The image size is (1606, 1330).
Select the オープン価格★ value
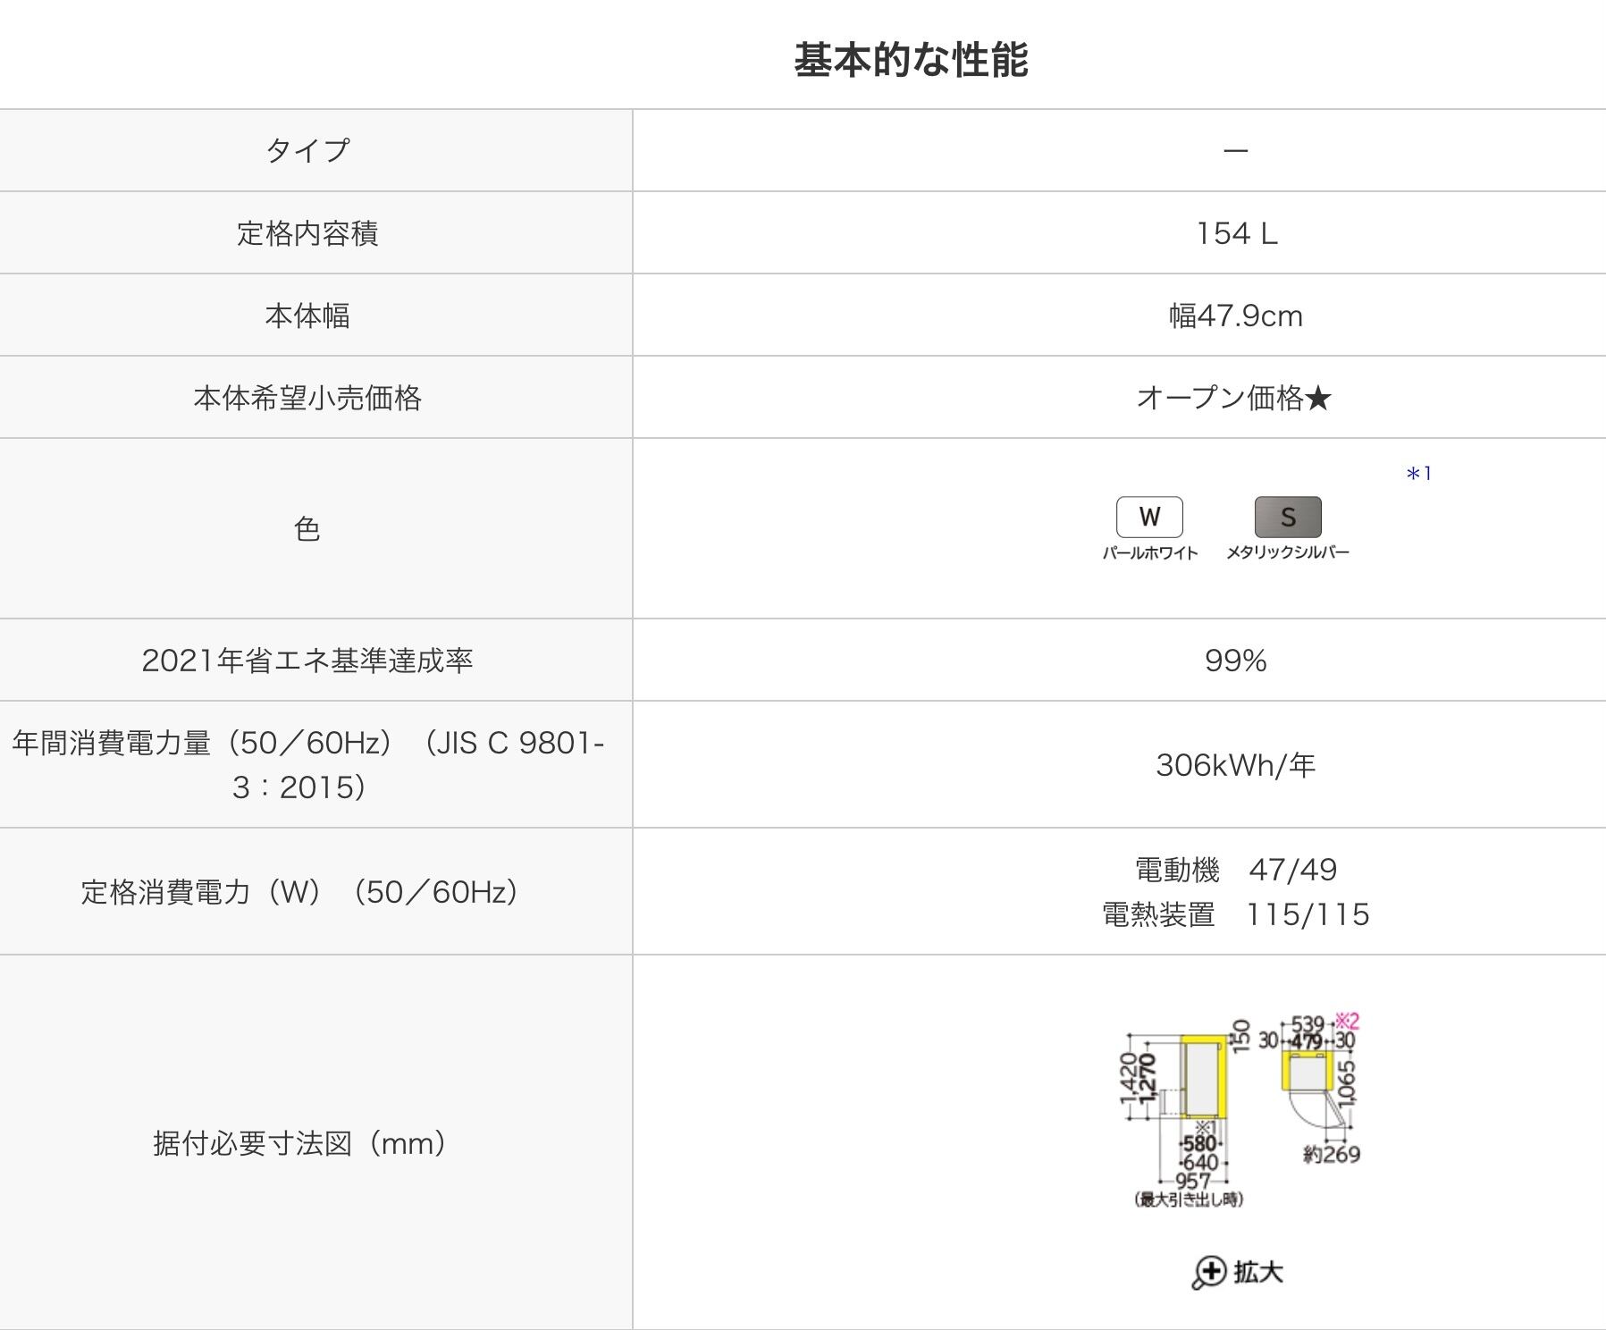[x=1234, y=398]
